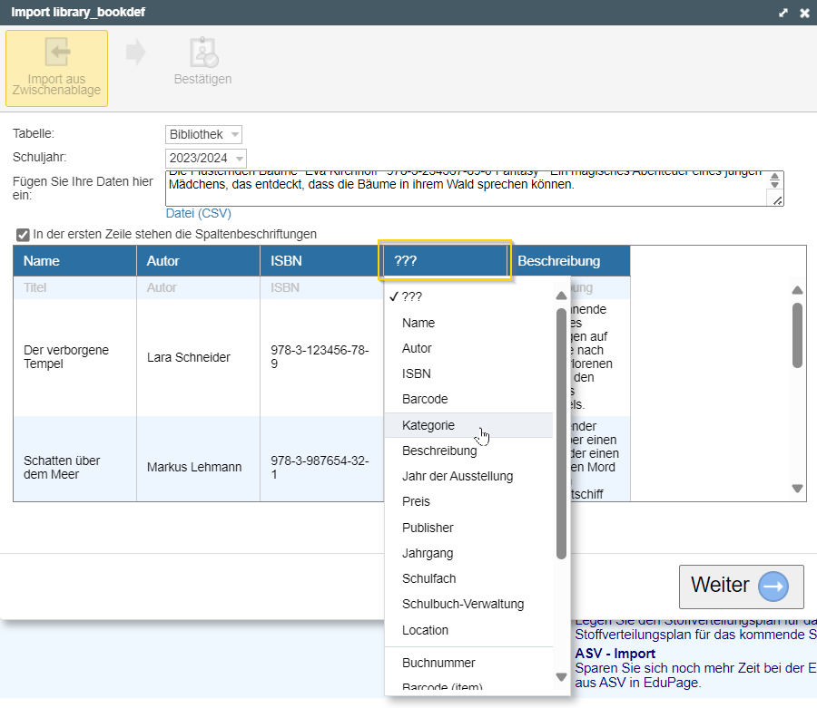Choose ISBN from the column mapping list
The height and width of the screenshot is (708, 817).
tap(468, 373)
